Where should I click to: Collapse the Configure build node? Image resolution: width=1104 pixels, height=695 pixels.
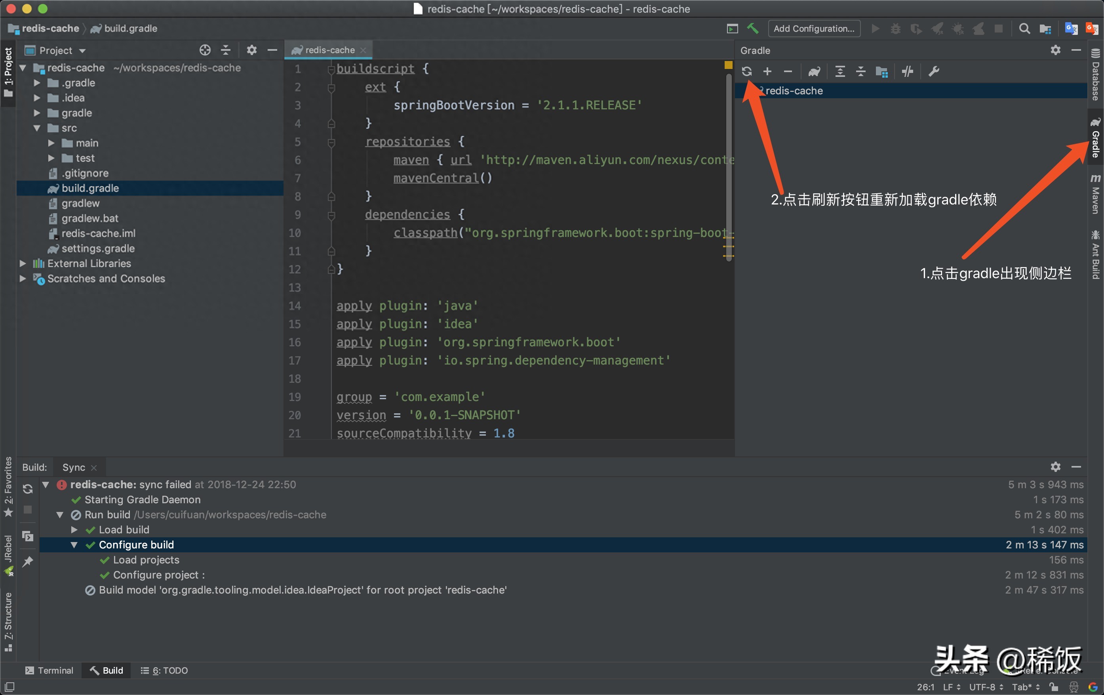coord(74,544)
